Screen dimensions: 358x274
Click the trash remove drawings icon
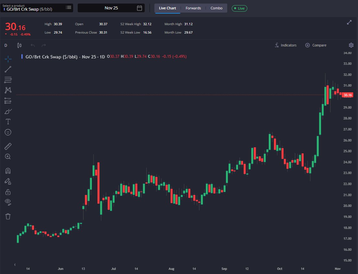point(8,216)
